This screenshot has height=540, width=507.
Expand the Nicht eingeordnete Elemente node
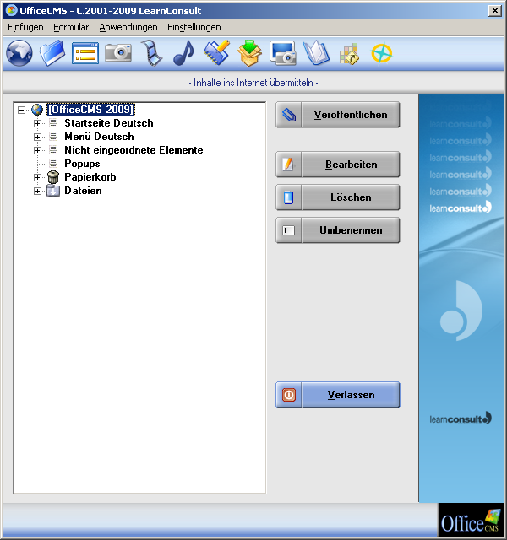pyautogui.click(x=37, y=150)
